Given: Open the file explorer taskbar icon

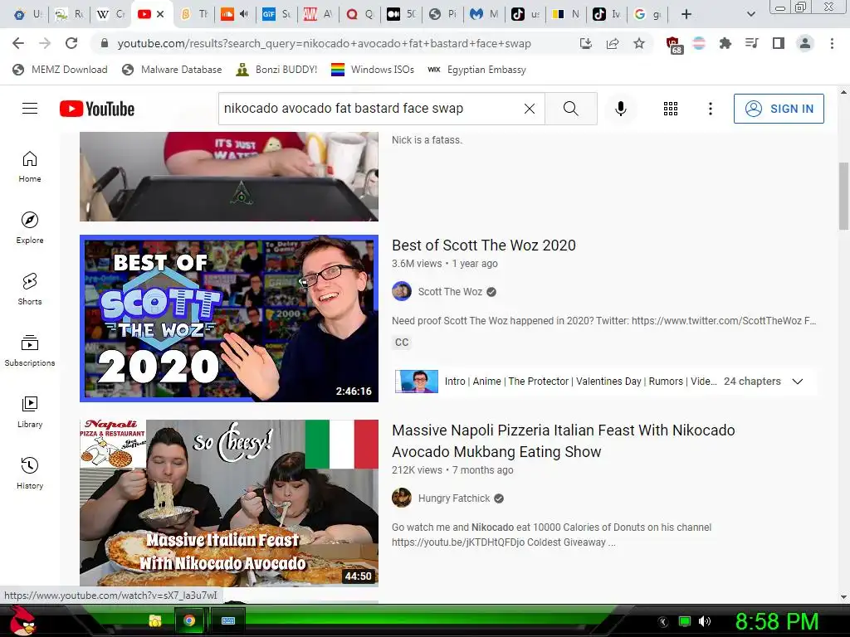Looking at the screenshot, I should pyautogui.click(x=155, y=620).
